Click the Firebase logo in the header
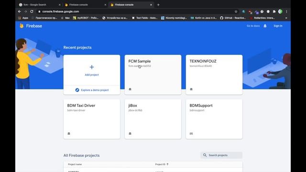 click(x=31, y=26)
